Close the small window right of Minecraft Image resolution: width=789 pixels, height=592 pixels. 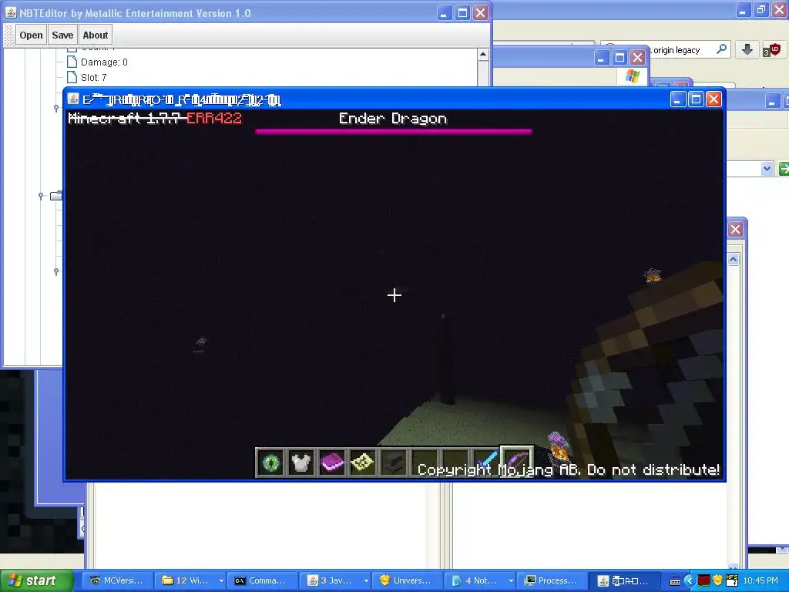(735, 230)
